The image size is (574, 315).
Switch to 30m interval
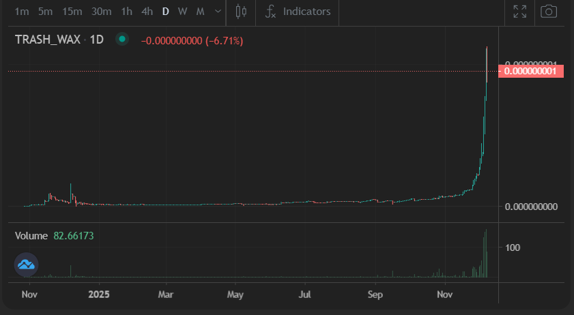pos(102,12)
